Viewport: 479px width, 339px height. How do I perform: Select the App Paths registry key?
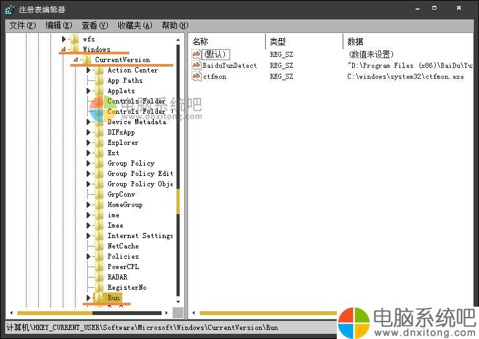(x=124, y=80)
